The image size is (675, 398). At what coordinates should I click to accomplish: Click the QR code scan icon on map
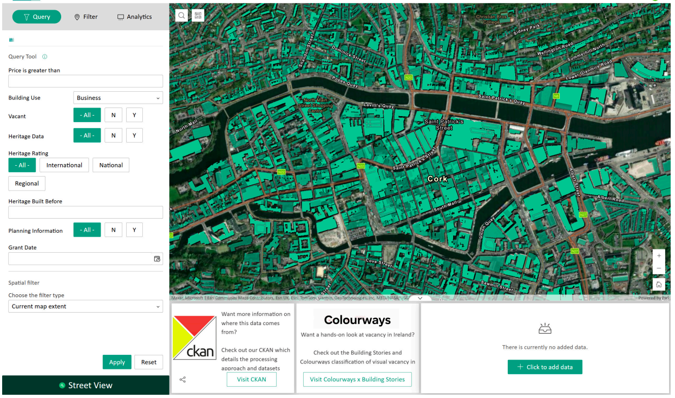(198, 15)
